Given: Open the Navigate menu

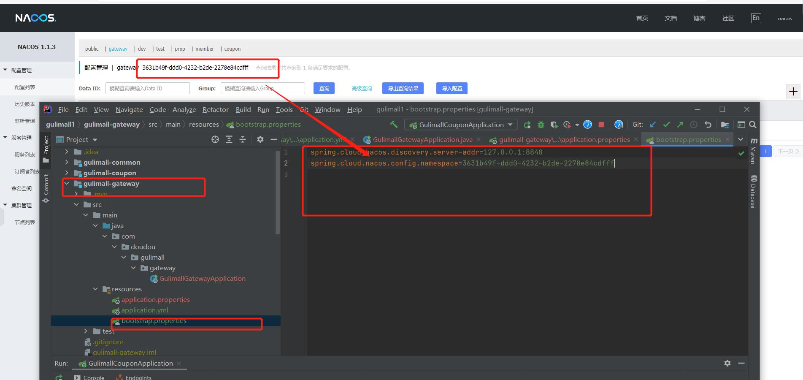Looking at the screenshot, I should click(129, 109).
